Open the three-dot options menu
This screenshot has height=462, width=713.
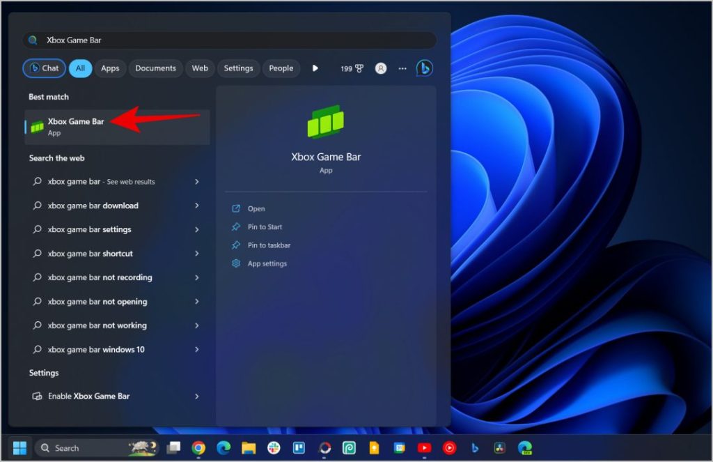coord(402,68)
